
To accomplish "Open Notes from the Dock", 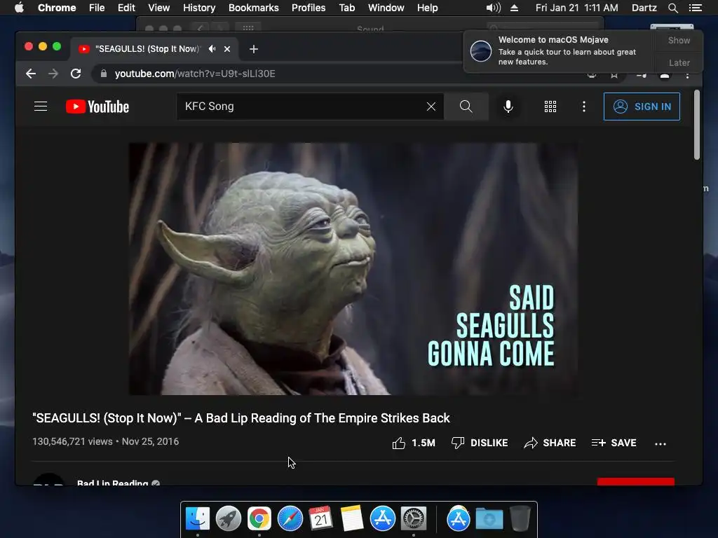I will 352,518.
